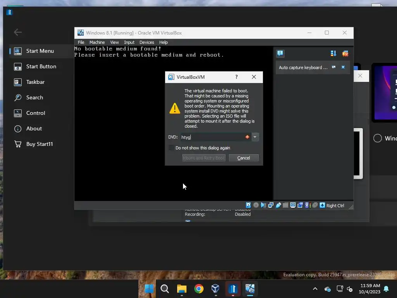Click VirtualBox window title bar icon
397x298 pixels.
tap(81, 33)
